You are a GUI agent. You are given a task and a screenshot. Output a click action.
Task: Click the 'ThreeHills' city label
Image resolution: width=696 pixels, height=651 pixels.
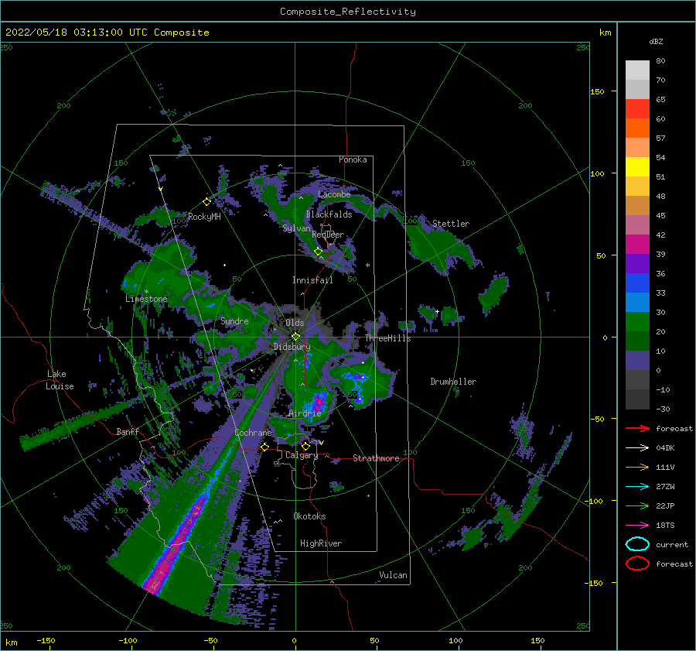click(387, 338)
